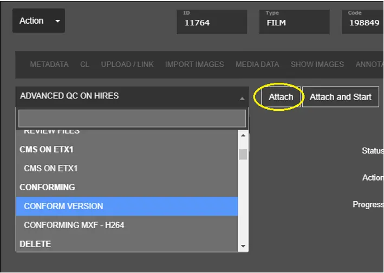This screenshot has height=273, width=384.
Task: Select CONFORM VERSION from the list
Action: pos(127,206)
